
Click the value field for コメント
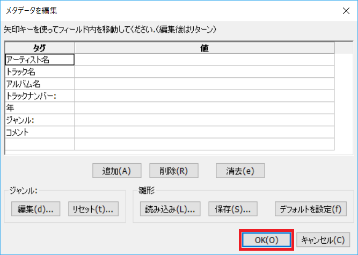(204, 132)
